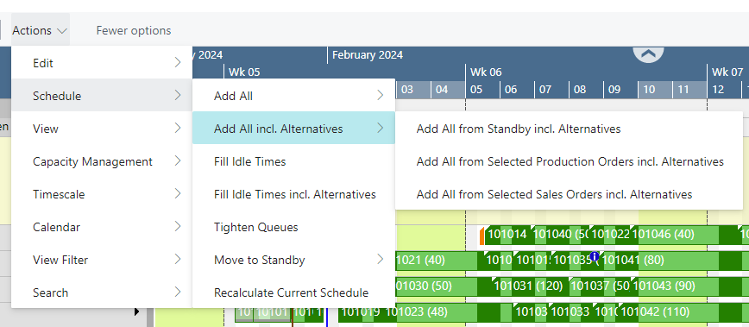Screen dimensions: 749x327
Task: Collapse the timescale header with up chevron
Action: (648, 54)
